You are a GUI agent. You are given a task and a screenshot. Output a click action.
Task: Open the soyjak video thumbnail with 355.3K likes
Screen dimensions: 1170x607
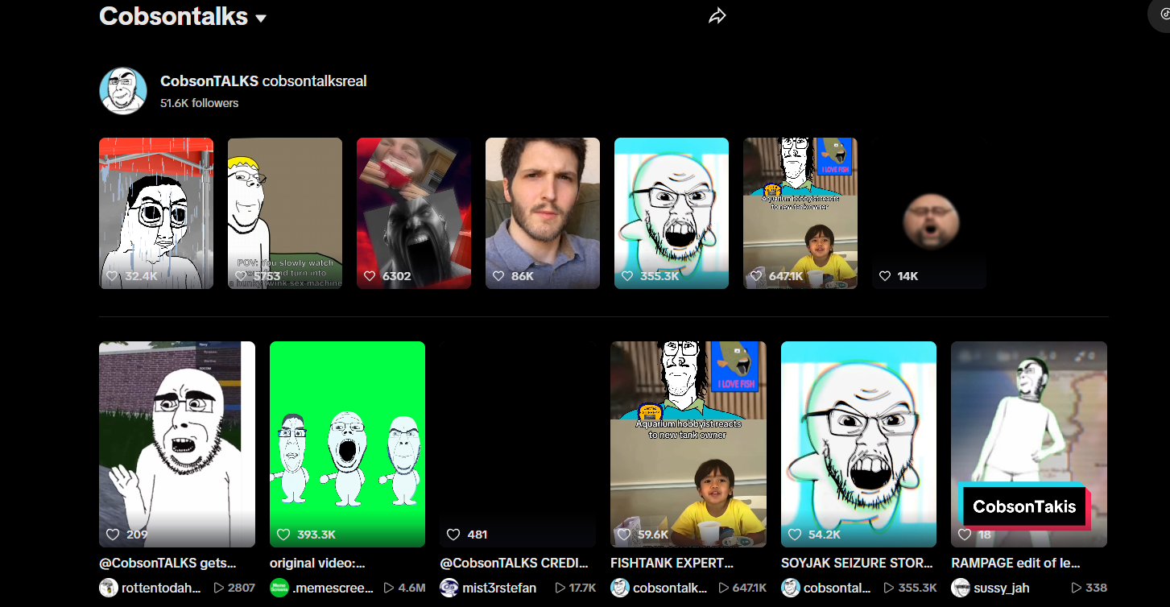tap(672, 213)
